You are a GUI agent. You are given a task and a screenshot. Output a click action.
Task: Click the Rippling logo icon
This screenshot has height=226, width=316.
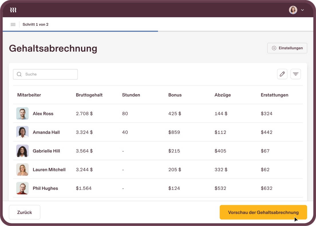[13, 10]
